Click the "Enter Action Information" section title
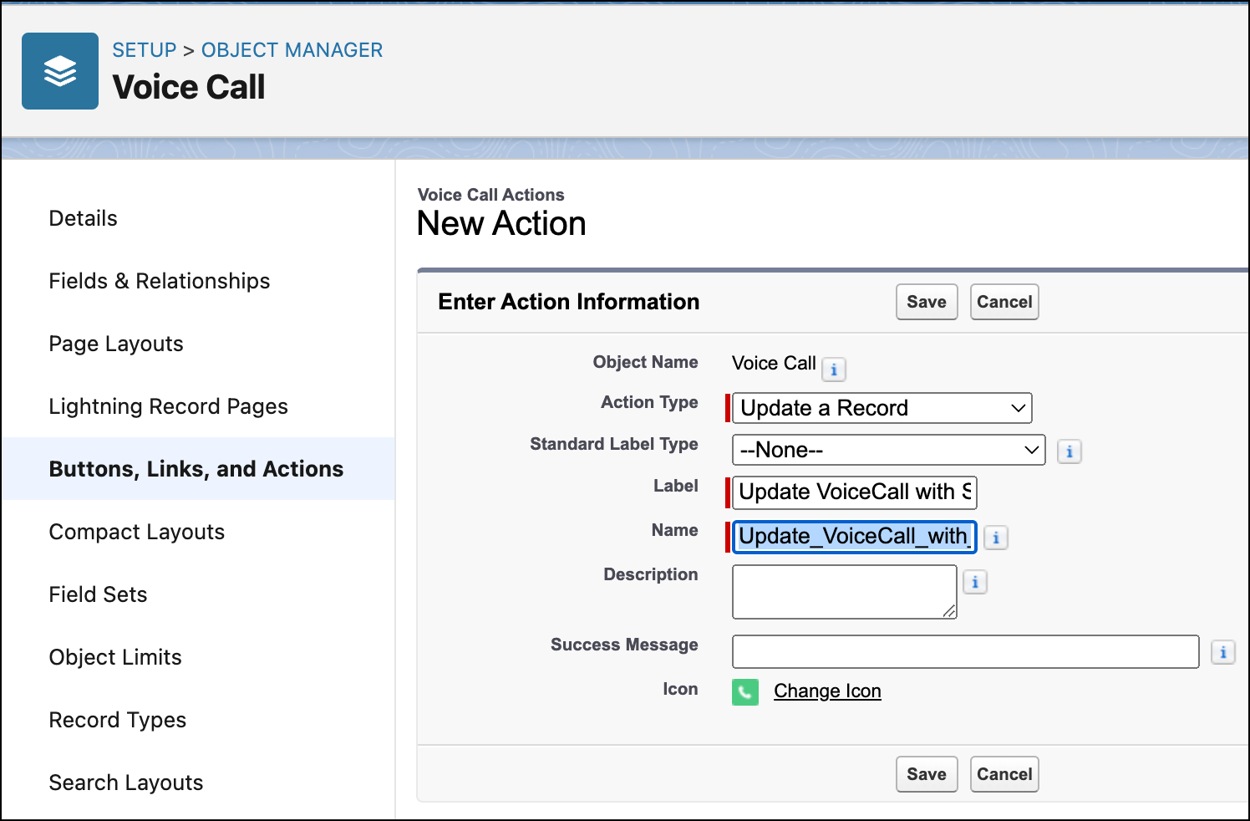The width and height of the screenshot is (1250, 821). (569, 302)
